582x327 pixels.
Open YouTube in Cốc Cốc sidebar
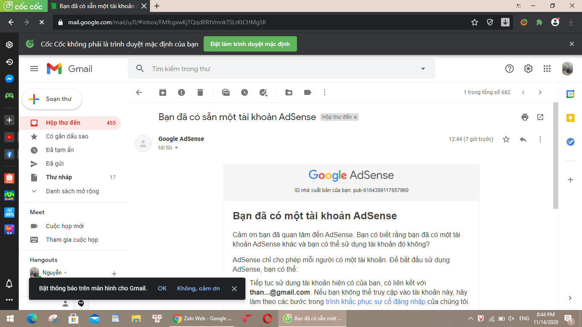[x=9, y=137]
